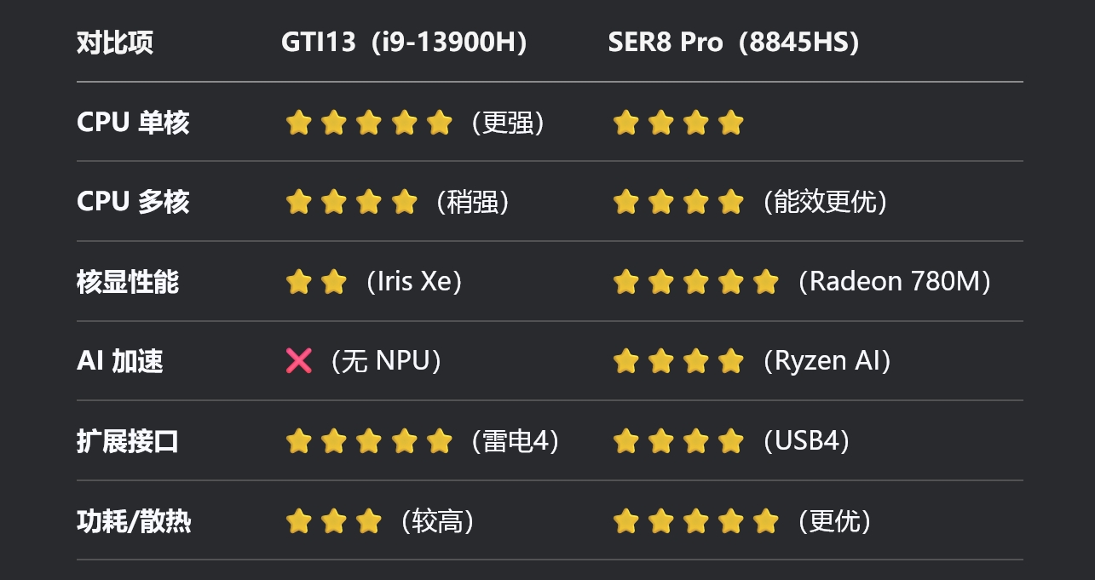Click the last star in SER8 Pro CPU 单核 rating
1095x580 pixels.
pyautogui.click(x=731, y=123)
